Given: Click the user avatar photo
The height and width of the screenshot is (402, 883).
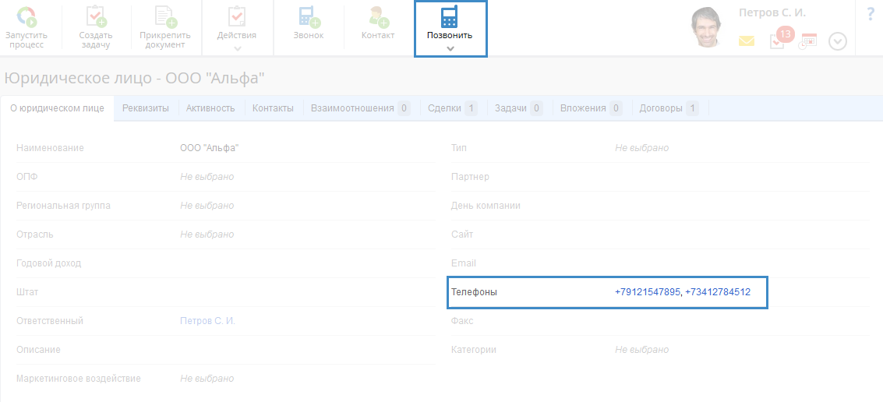Looking at the screenshot, I should (708, 27).
